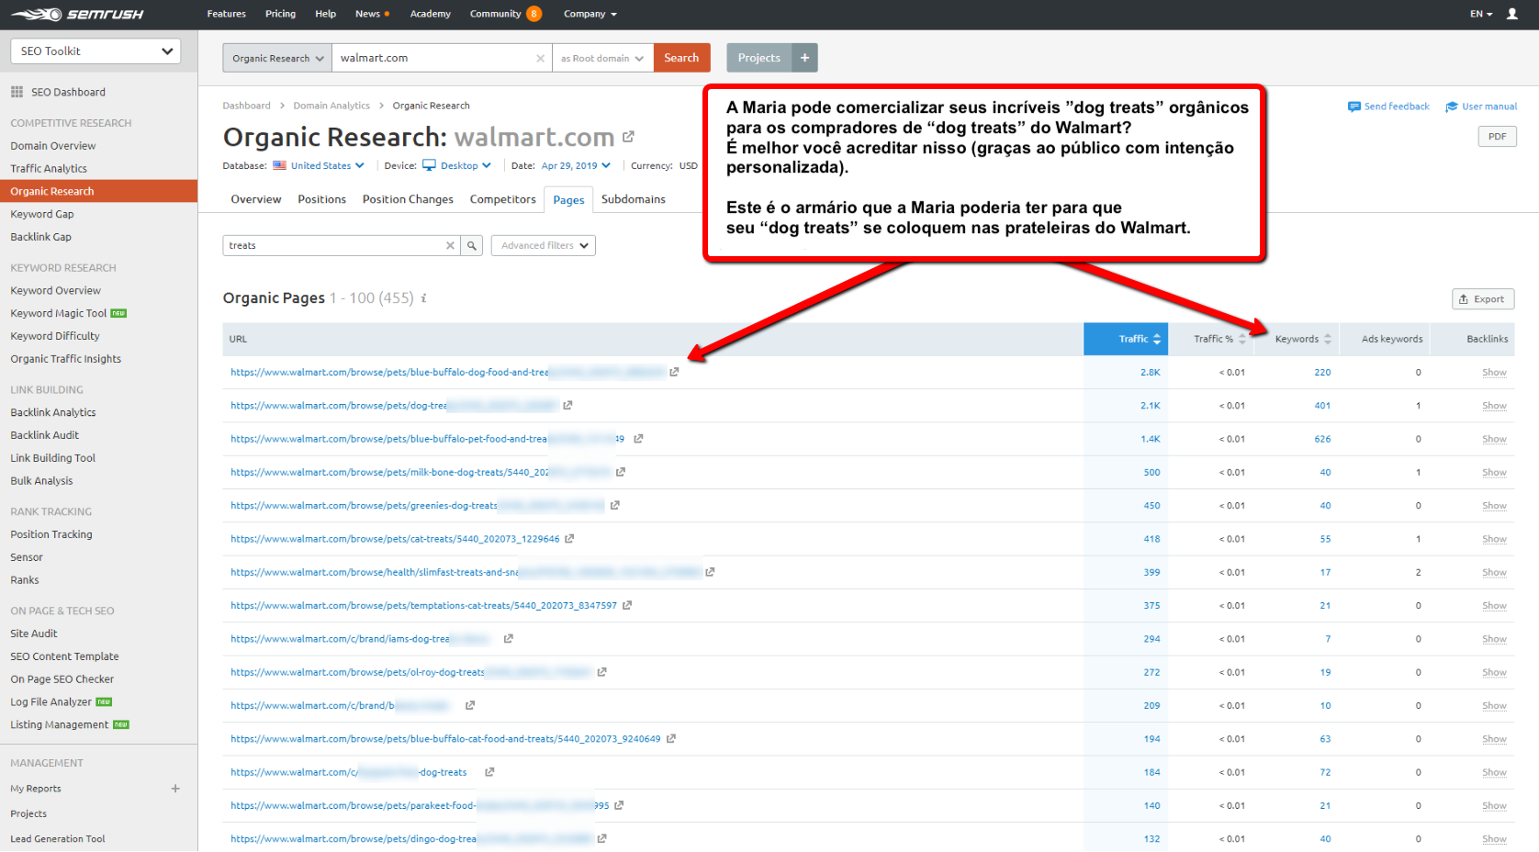Open dingo-dog-treats external link icon
The height and width of the screenshot is (852, 1539).
point(601,838)
